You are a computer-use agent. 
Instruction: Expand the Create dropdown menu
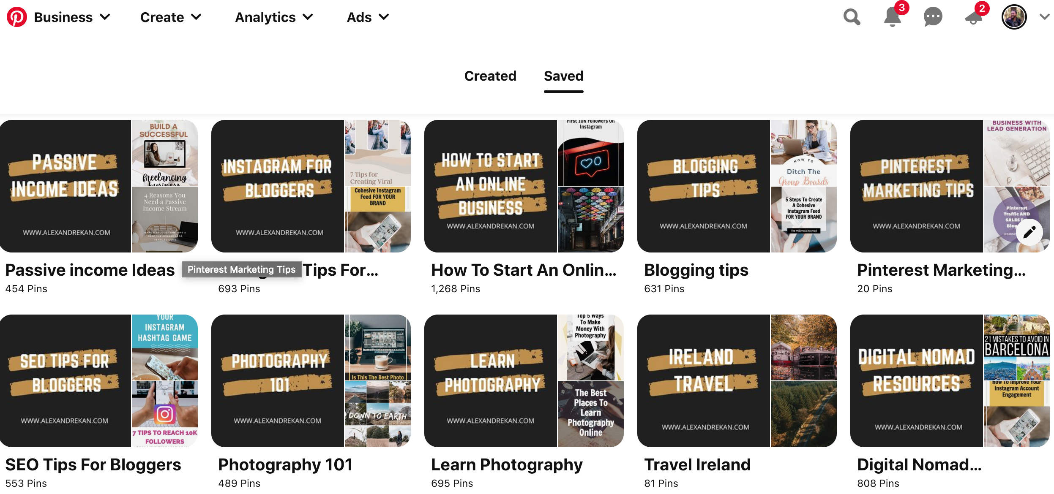click(x=171, y=17)
